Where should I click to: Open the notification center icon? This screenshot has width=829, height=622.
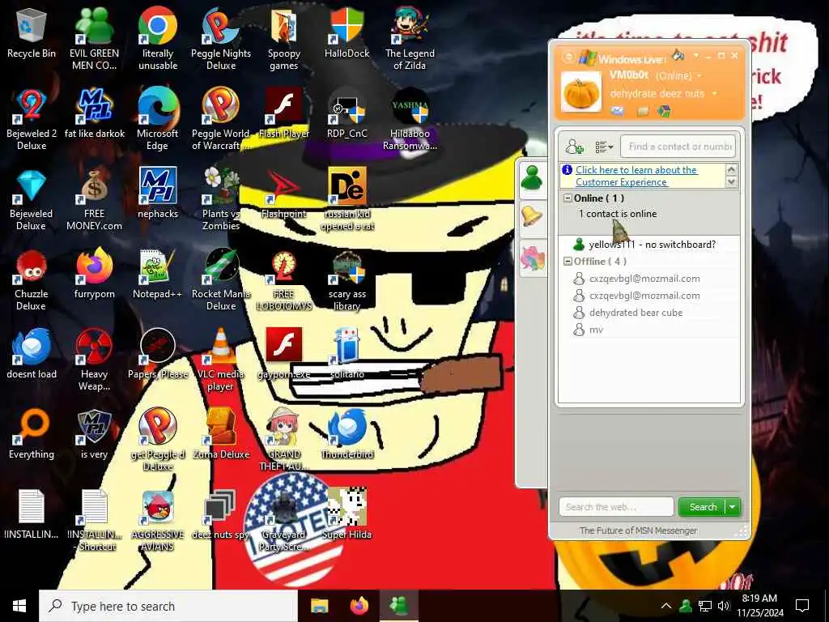pos(802,606)
